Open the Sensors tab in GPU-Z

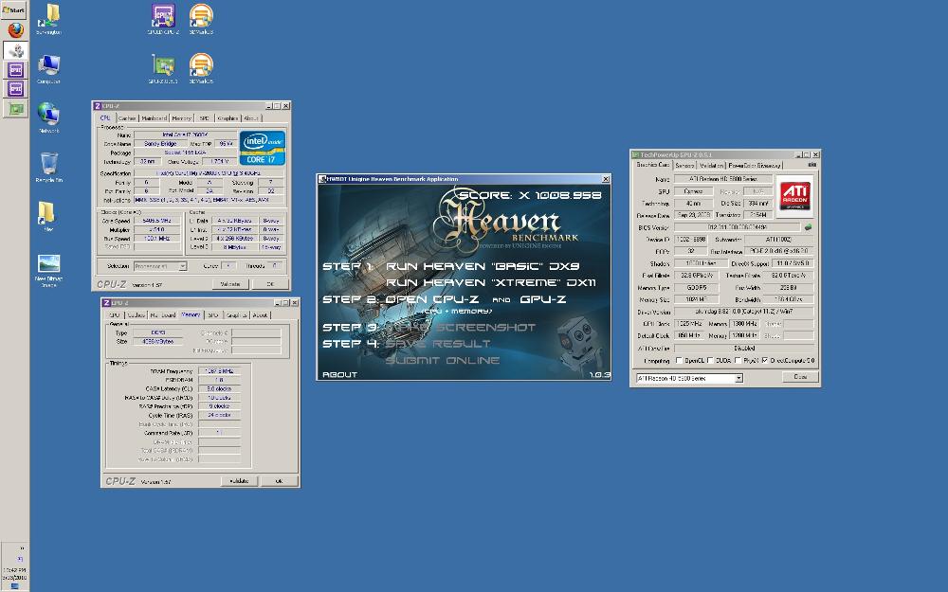pyautogui.click(x=684, y=165)
